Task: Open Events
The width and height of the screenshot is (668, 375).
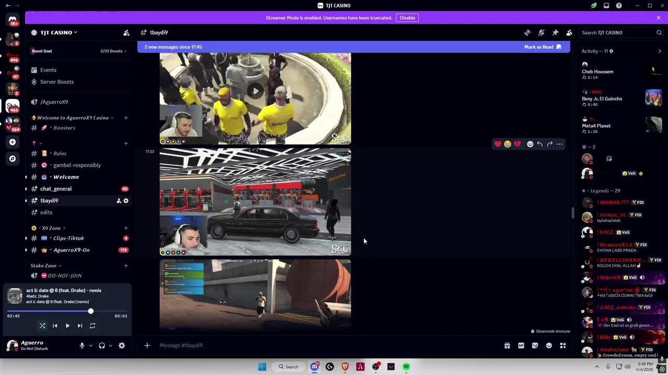Action: [x=79, y=70]
